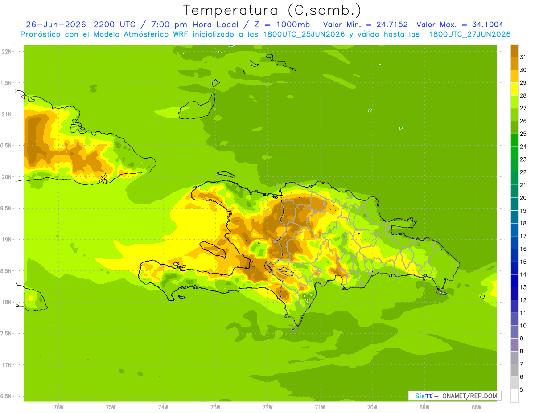
Task: Click the legend value "5"
Action: click(522, 389)
